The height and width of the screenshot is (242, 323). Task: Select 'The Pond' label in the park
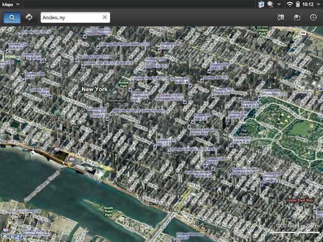[x=243, y=132]
